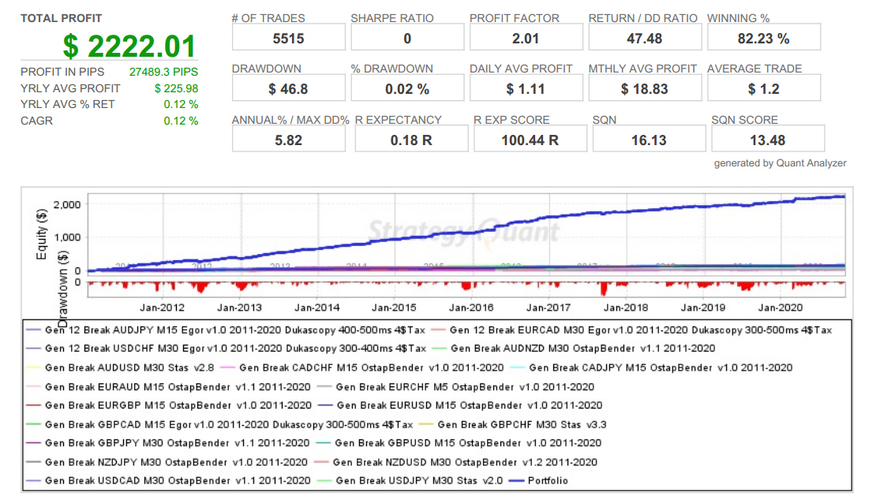Screen dimensions: 880x500
Task: Select the SQN Score value 13.48
Action: point(768,139)
